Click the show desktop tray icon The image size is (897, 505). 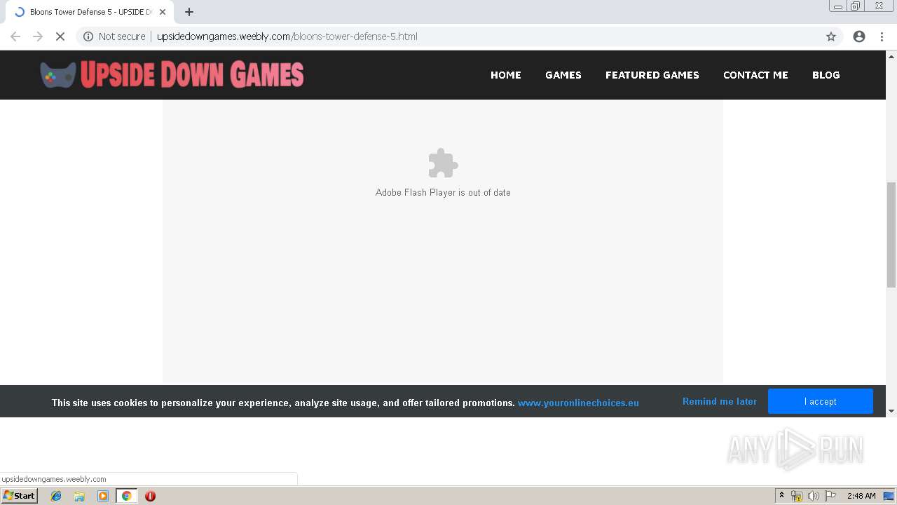click(889, 496)
